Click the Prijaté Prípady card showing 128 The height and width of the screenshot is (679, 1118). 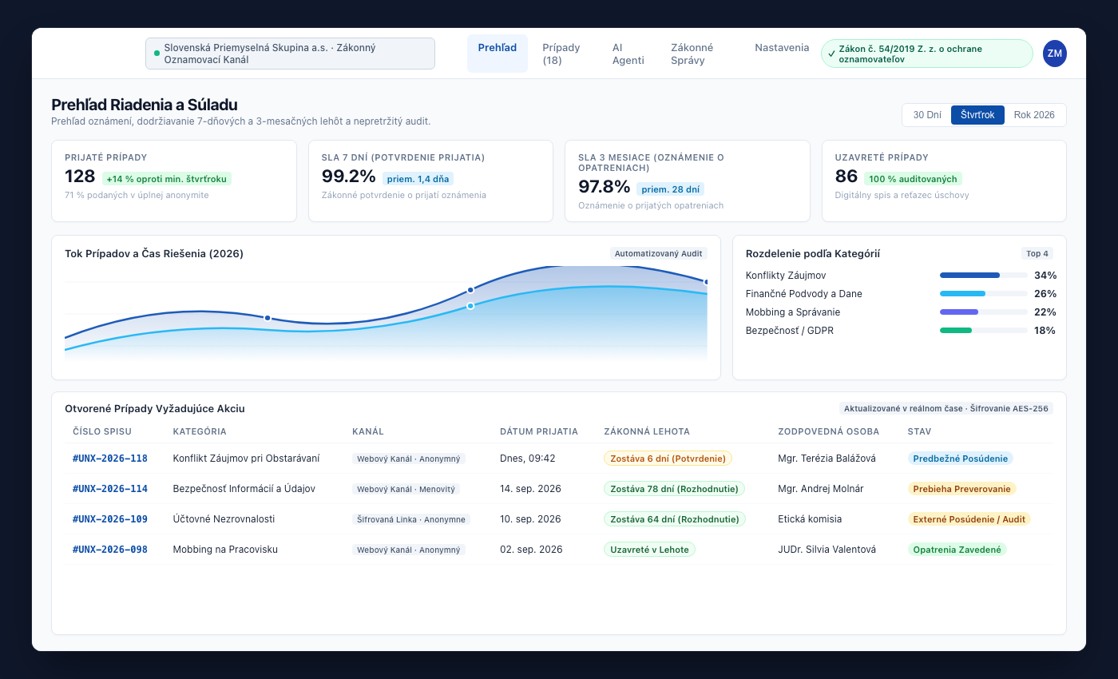point(174,181)
